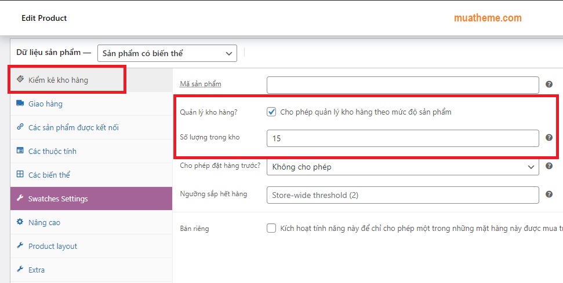
Task: Switch to the Product layout tab
Action: (x=53, y=246)
